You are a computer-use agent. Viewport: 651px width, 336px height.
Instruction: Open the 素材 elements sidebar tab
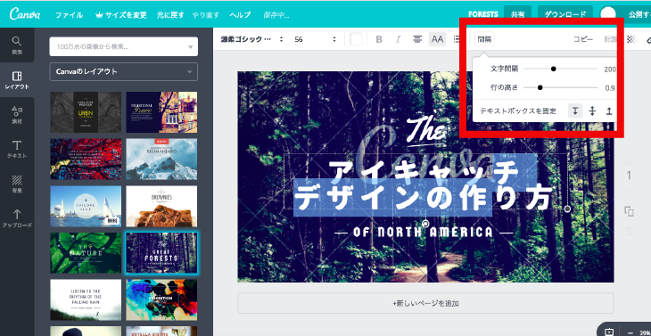[x=17, y=115]
